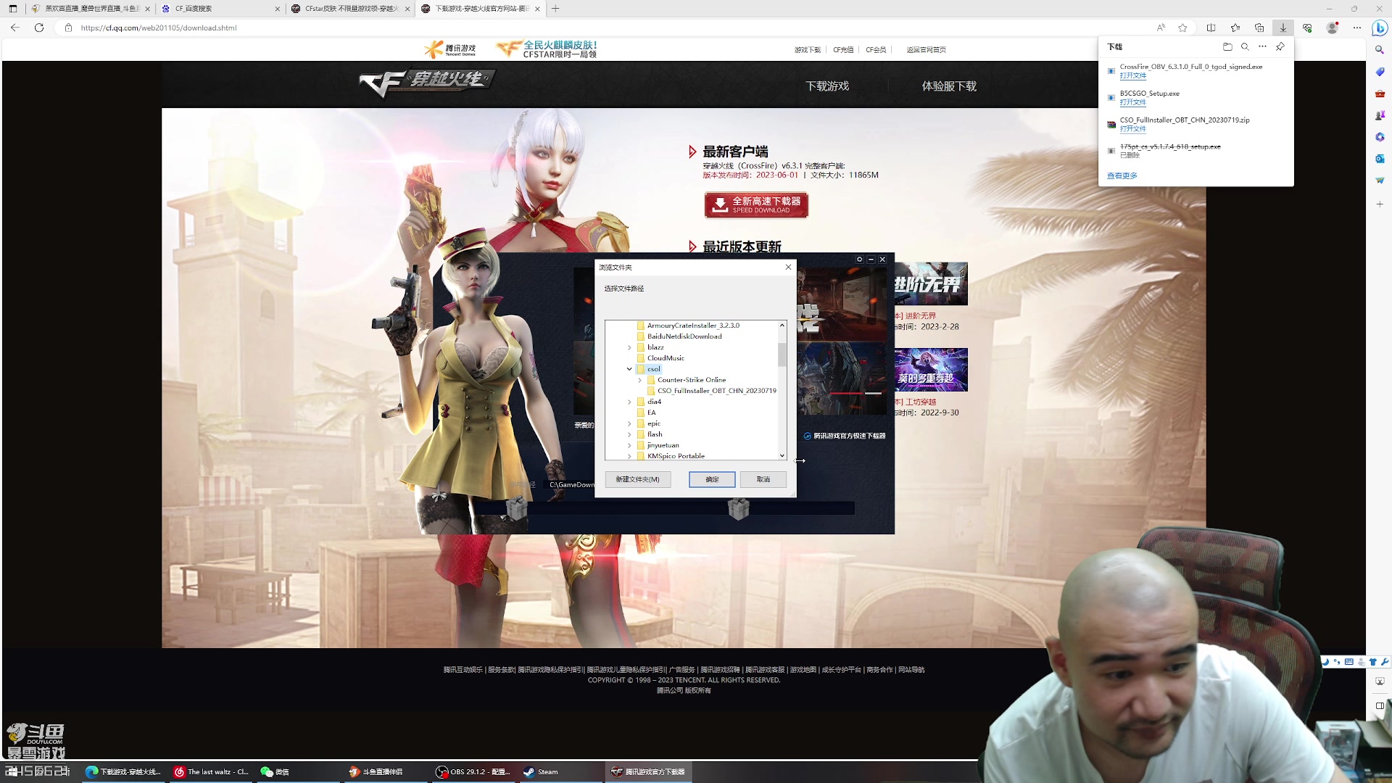Open 微信 WeChat from the taskbar
This screenshot has height=783, width=1392.
[x=299, y=771]
